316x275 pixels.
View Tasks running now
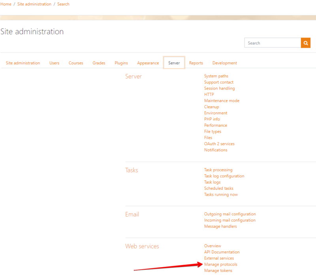click(221, 195)
